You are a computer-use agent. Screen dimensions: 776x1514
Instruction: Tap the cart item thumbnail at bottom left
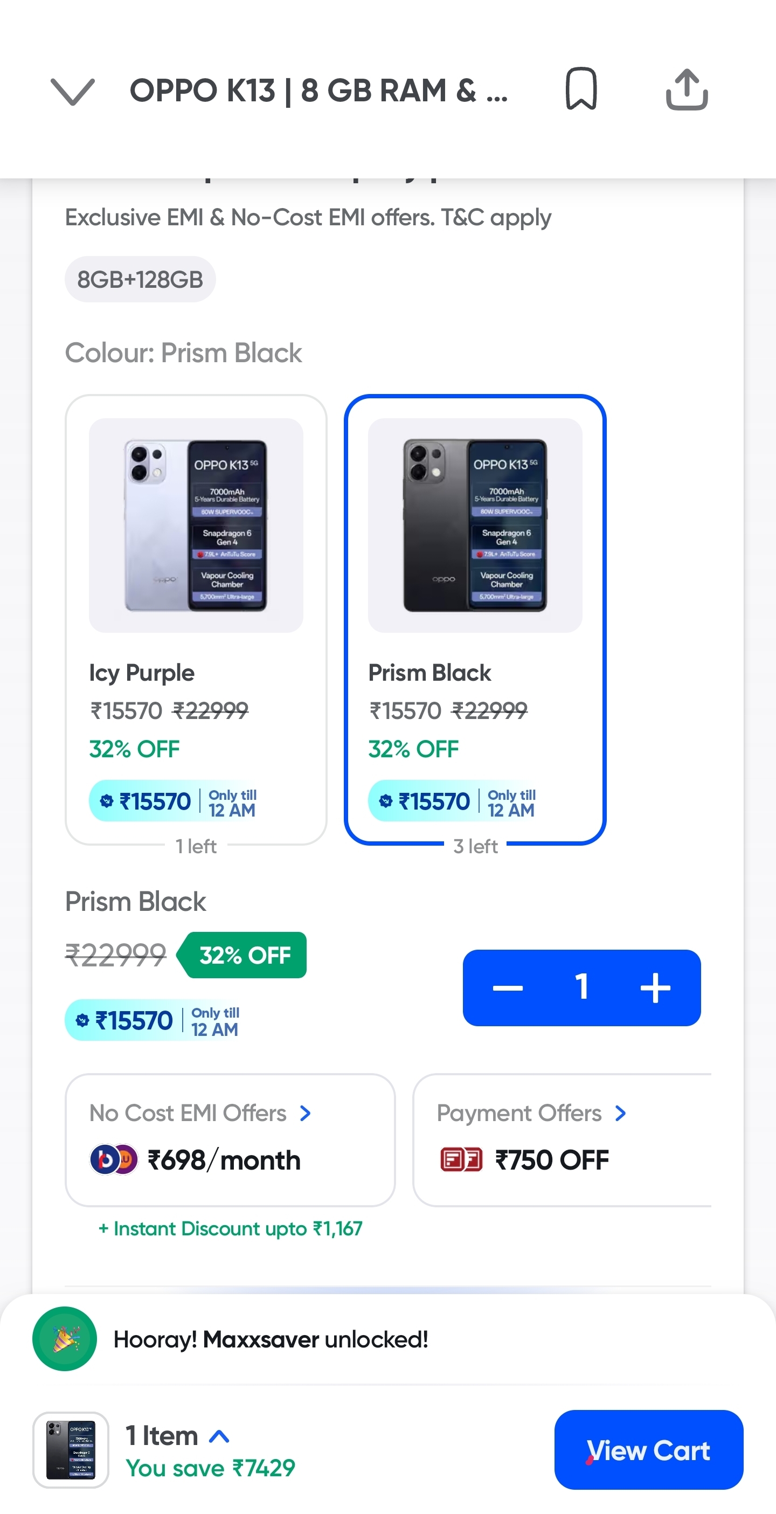click(x=71, y=1449)
